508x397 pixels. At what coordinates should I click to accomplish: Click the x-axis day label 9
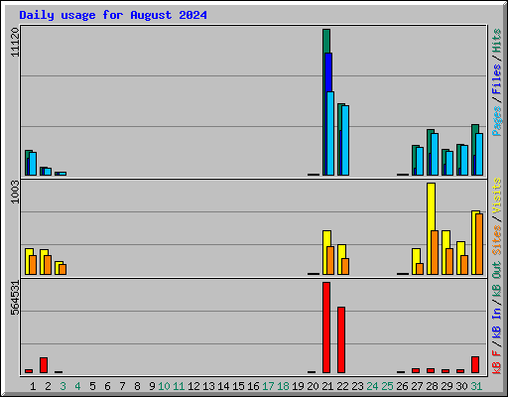tap(152, 386)
